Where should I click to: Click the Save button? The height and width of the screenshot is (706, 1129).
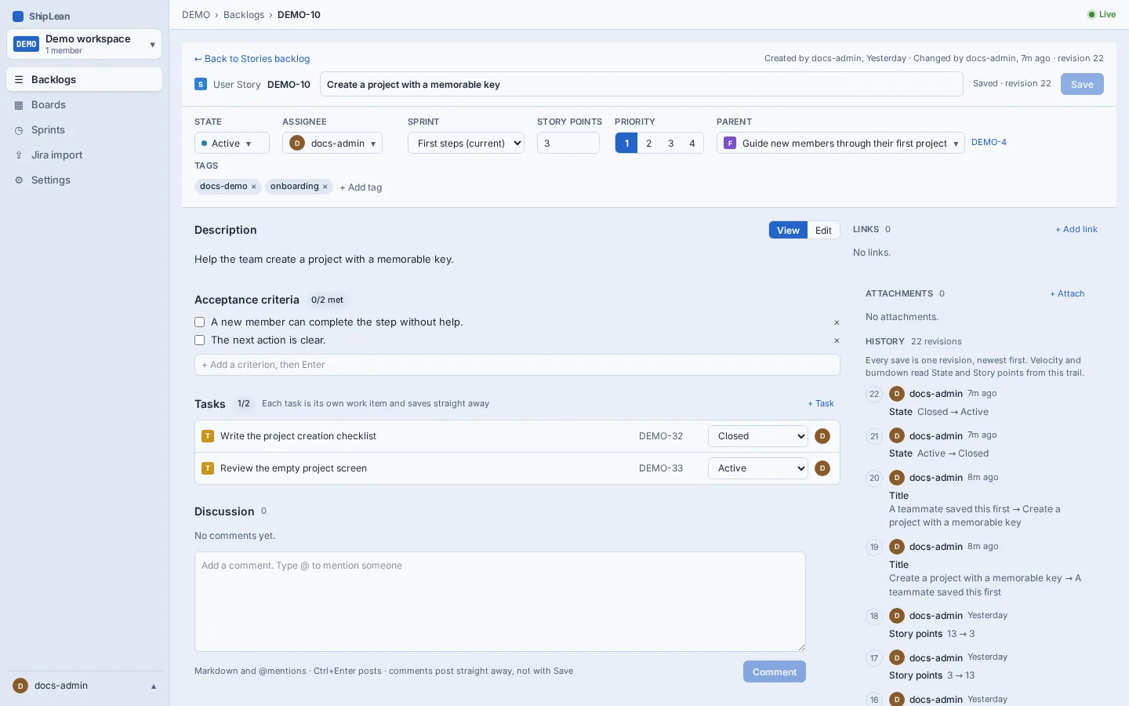click(x=1082, y=84)
